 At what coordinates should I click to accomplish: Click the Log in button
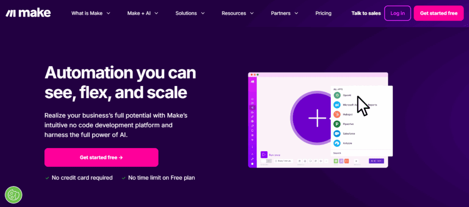point(398,13)
